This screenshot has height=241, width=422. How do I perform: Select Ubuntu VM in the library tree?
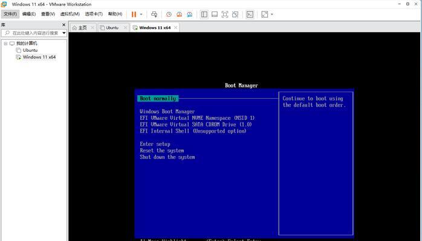[30, 50]
